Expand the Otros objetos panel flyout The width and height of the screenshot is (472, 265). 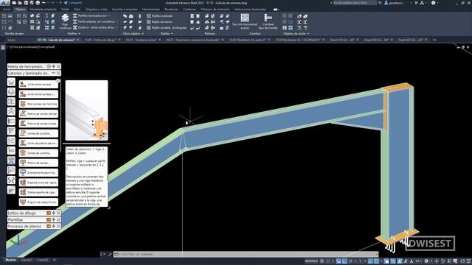click(x=133, y=34)
